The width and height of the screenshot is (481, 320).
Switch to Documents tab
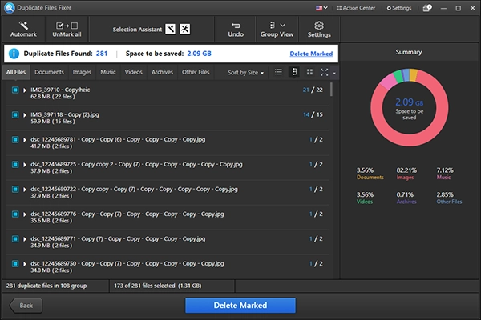tap(49, 72)
